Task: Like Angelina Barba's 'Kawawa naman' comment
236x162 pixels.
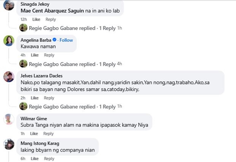Action: tap(35, 55)
